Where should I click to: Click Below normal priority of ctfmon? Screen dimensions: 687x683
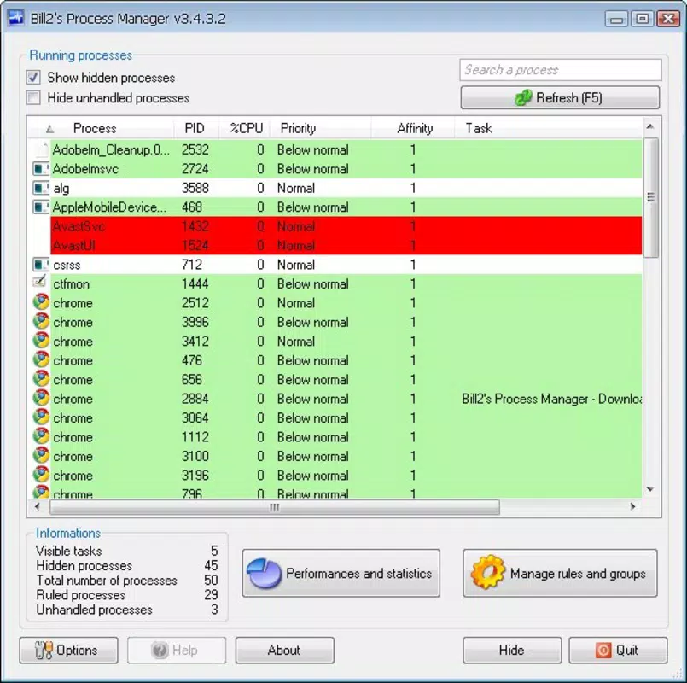click(313, 283)
